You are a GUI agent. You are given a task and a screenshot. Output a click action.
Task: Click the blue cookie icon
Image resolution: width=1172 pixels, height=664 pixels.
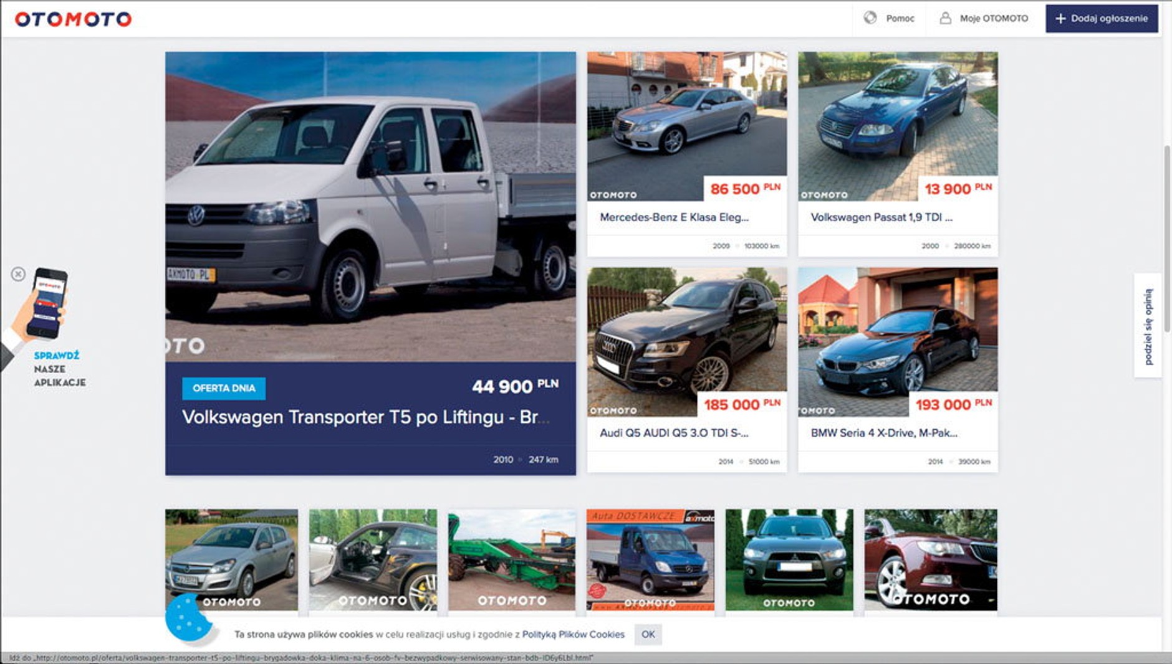[x=188, y=618]
